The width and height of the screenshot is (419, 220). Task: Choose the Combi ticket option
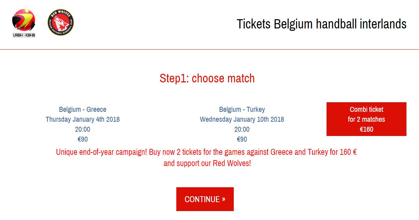coord(367,119)
